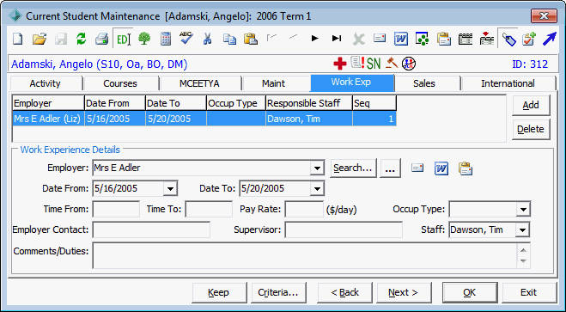
Task: Expand the Occup Type dropdown
Action: click(523, 210)
